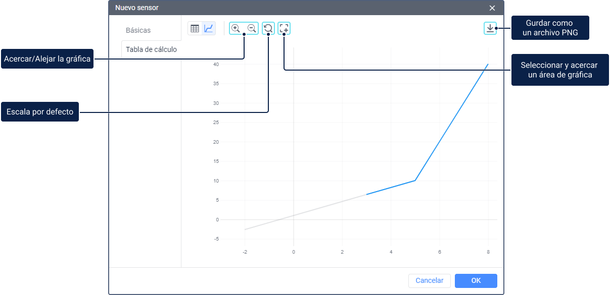Reset graph to default scale
This screenshot has width=610, height=295.
268,29
